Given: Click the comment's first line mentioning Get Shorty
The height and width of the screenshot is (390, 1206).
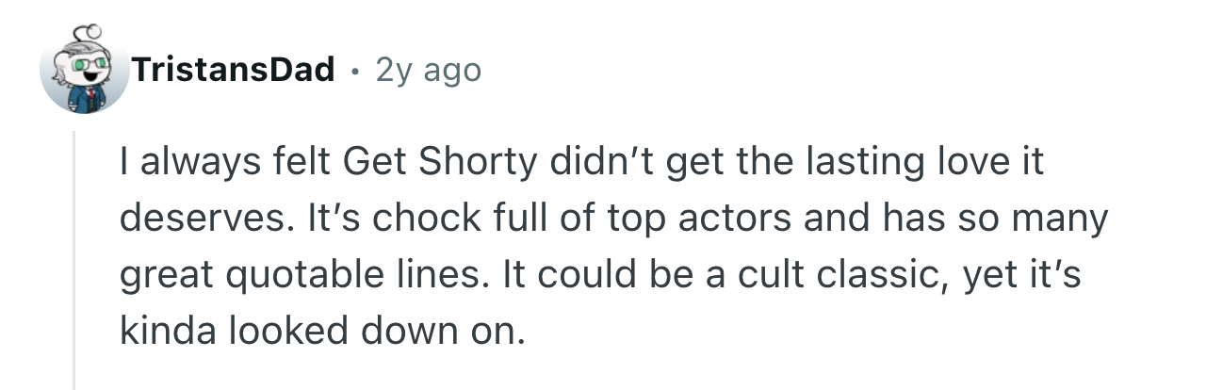Looking at the screenshot, I should tap(581, 162).
